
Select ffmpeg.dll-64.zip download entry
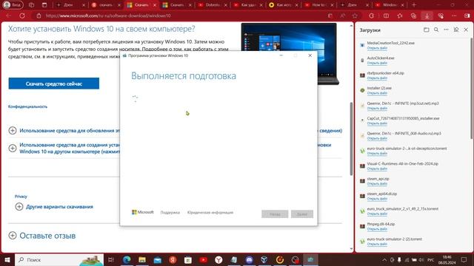(x=381, y=224)
